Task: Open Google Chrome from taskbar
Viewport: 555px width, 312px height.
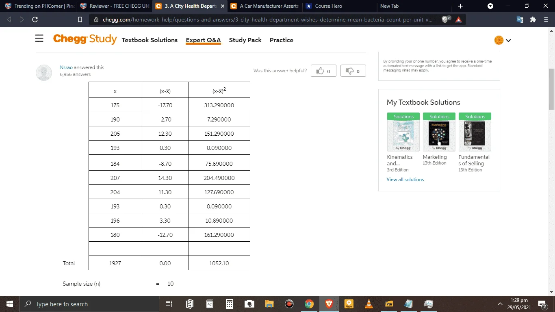Action: click(309, 304)
